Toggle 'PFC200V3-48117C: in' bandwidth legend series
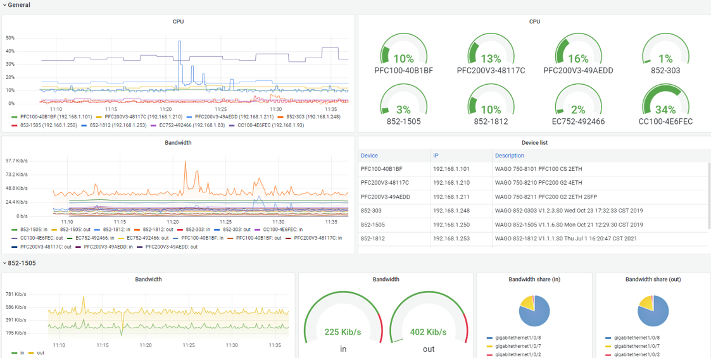This screenshot has height=358, width=711. click(x=318, y=237)
